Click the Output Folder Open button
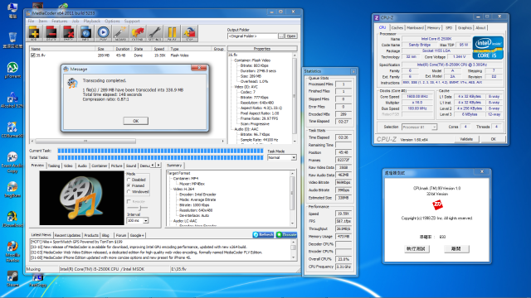 click(x=291, y=36)
